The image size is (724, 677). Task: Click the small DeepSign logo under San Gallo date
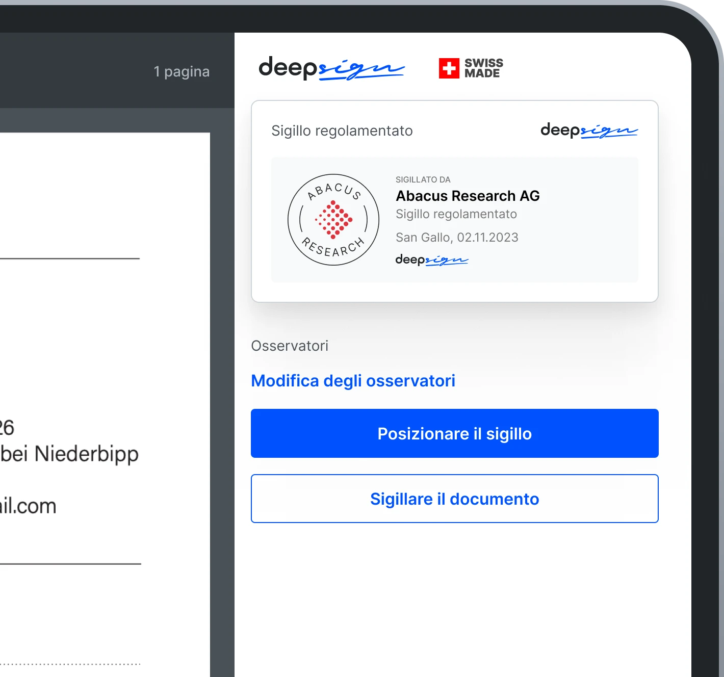coord(432,259)
